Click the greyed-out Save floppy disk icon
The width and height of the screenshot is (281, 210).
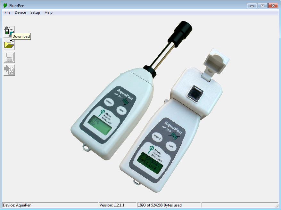tap(9, 57)
